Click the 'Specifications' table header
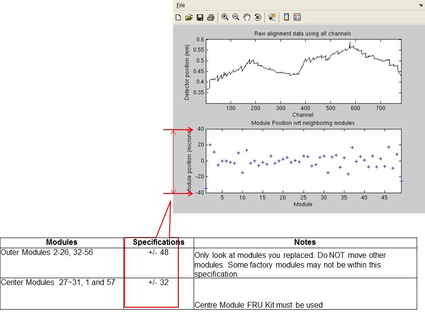 pyautogui.click(x=158, y=242)
